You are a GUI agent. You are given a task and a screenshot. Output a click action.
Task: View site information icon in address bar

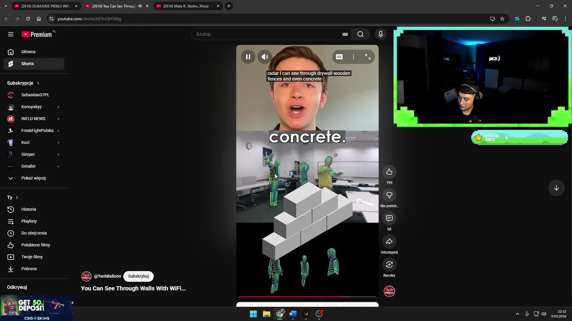51,19
